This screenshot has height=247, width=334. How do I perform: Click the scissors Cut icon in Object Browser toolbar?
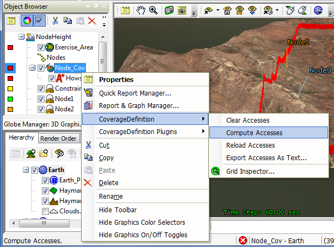click(x=55, y=21)
